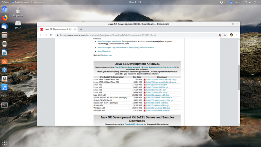Image resolution: width=261 pixels, height=147 pixels.
Task: Download jdk-8u221-solaris-x64.tar.Z
Action: pos(157,103)
